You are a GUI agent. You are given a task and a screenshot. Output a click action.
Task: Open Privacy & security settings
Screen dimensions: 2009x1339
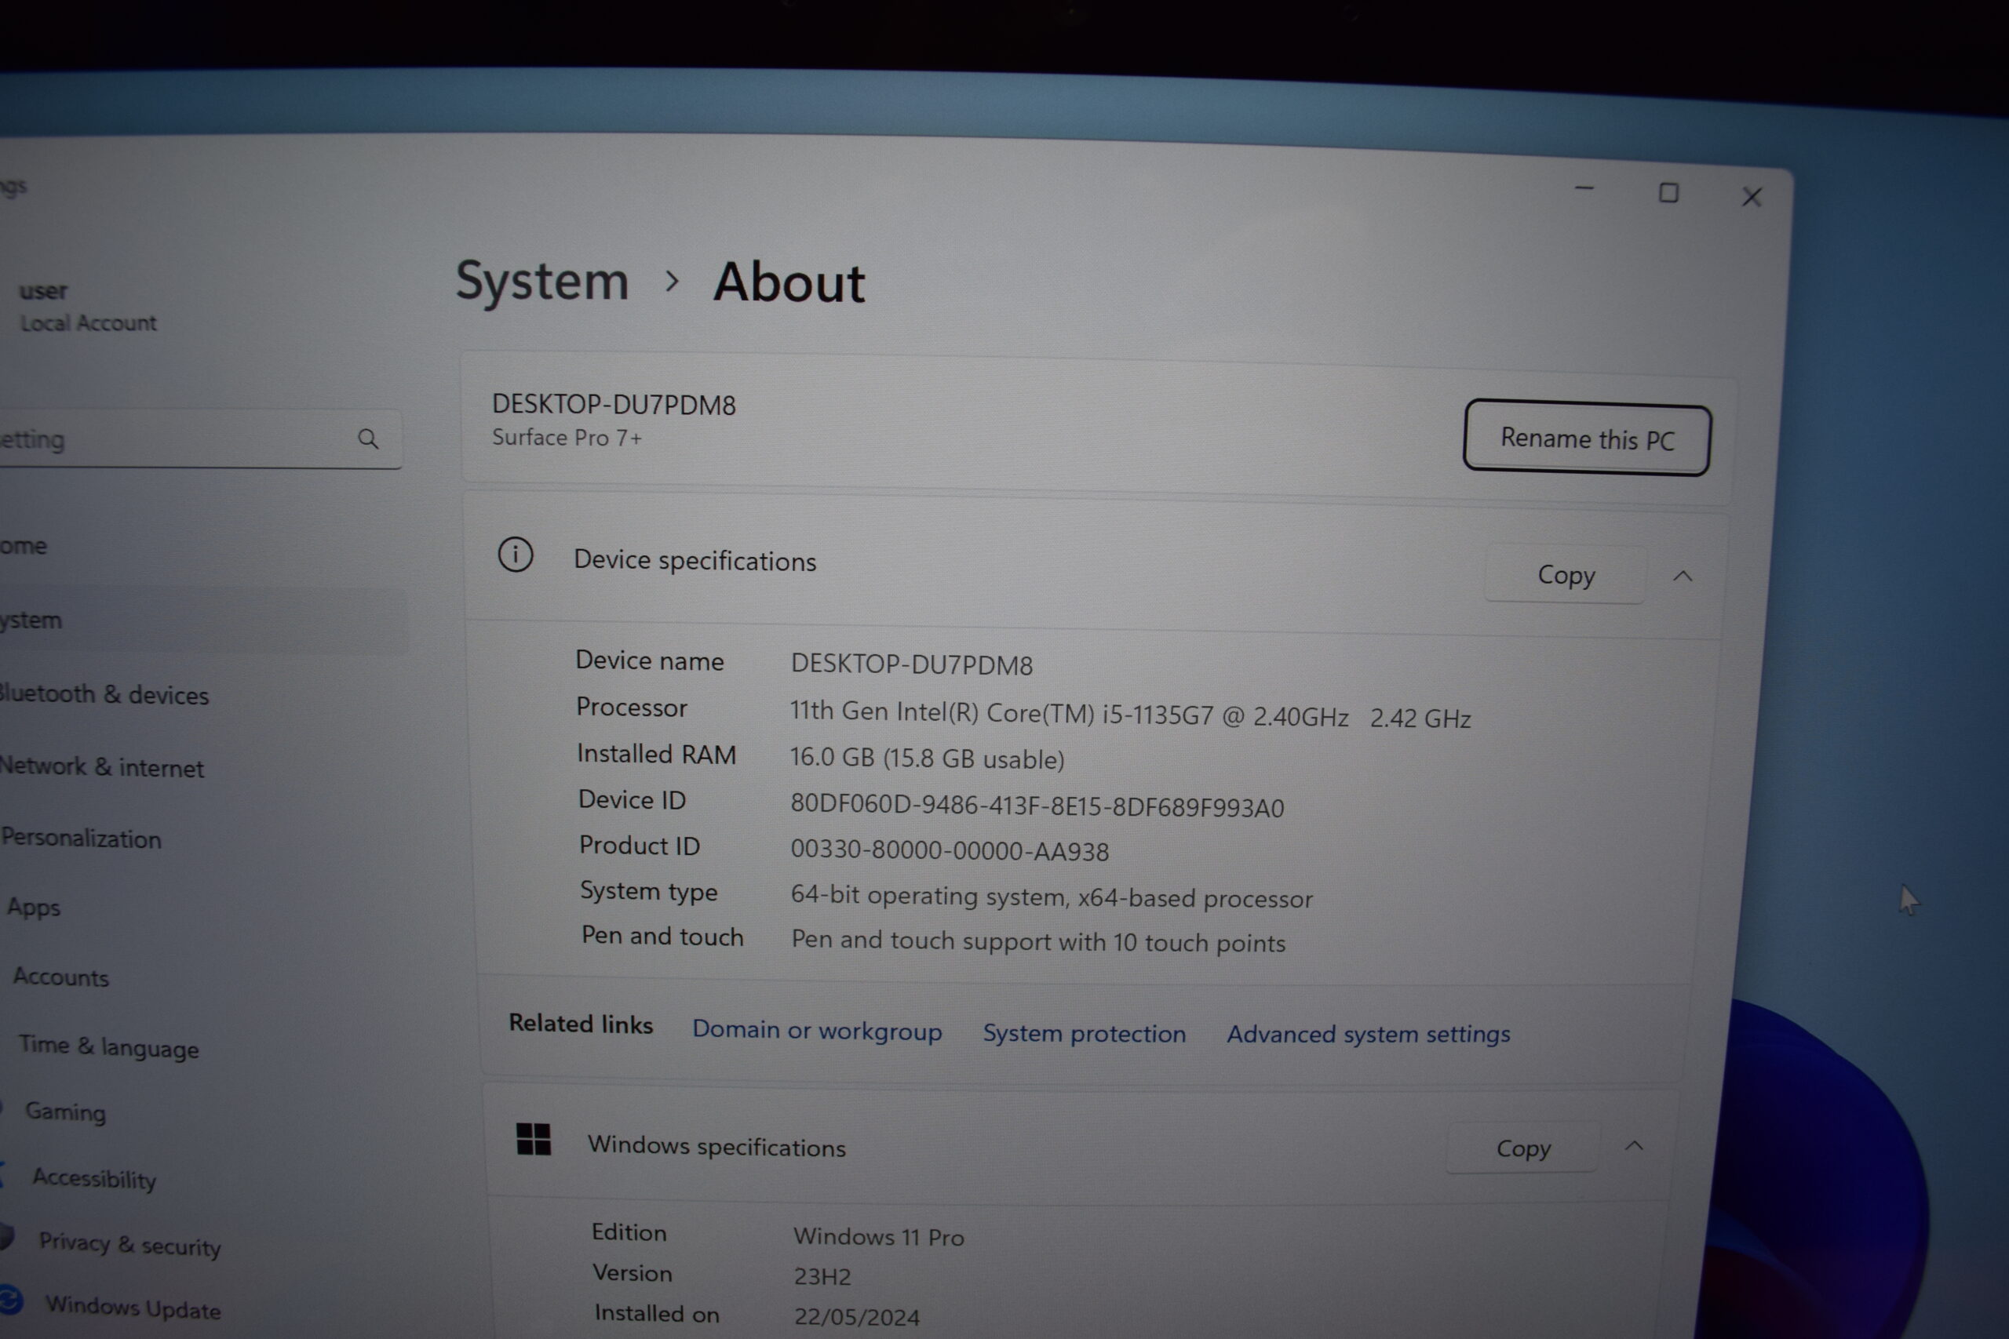point(129,1244)
